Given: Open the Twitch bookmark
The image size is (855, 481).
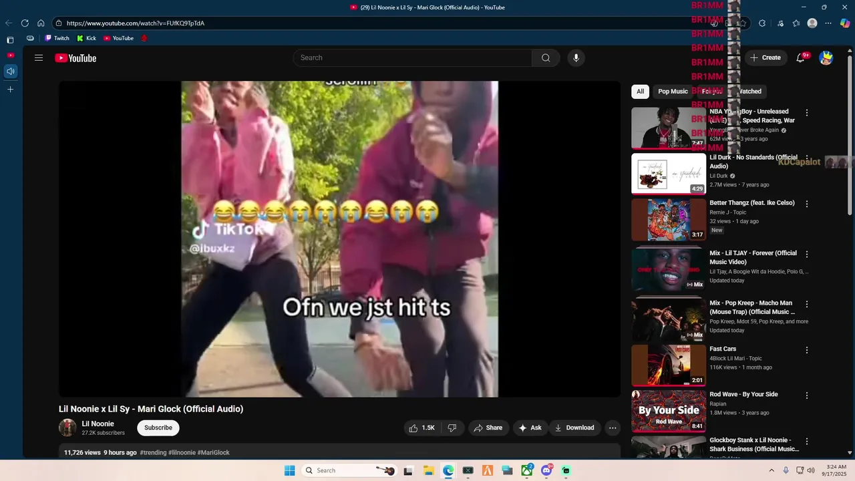Looking at the screenshot, I should coord(57,38).
